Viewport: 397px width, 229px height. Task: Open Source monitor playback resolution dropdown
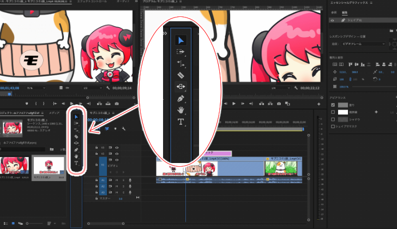point(92,88)
